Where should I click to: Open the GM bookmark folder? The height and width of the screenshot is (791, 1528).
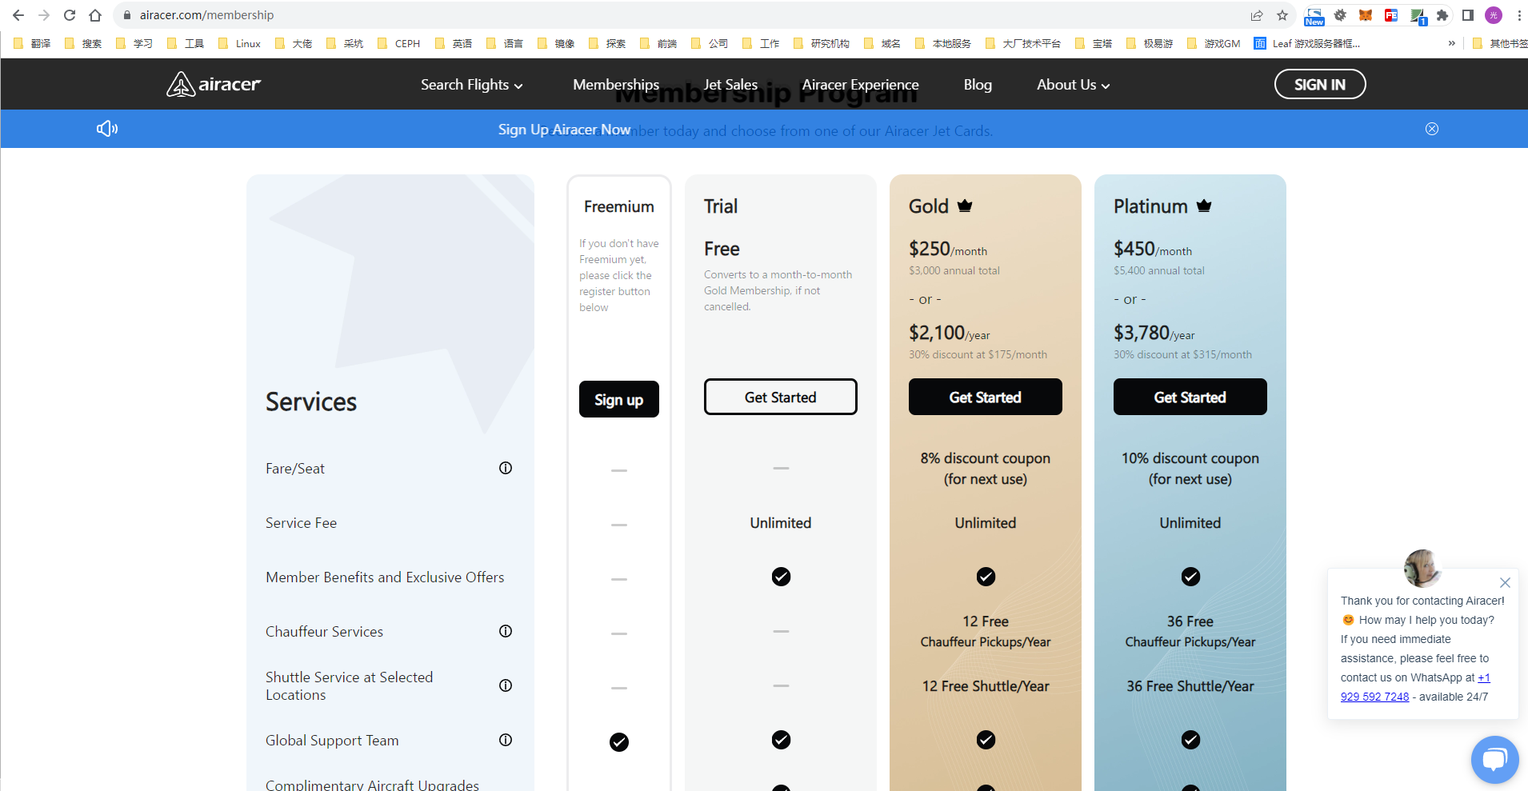coord(1214,43)
